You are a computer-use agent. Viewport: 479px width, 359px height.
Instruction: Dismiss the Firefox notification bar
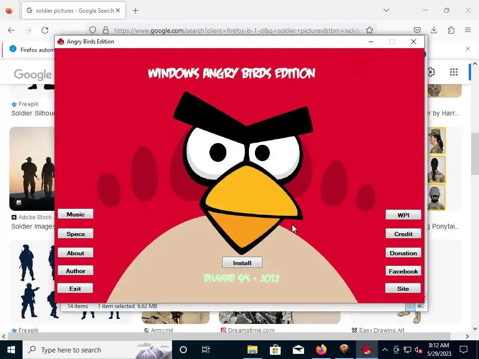tap(468, 49)
